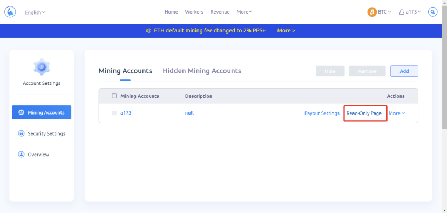448x214 pixels.
Task: Expand the a173 user account dropdown
Action: [413, 12]
